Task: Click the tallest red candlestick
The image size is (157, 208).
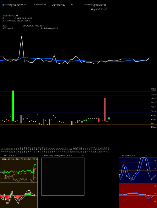Action: click(105, 109)
